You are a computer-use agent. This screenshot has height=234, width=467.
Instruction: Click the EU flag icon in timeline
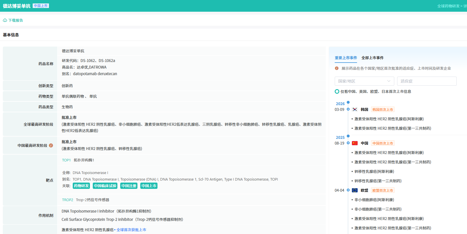point(355,190)
